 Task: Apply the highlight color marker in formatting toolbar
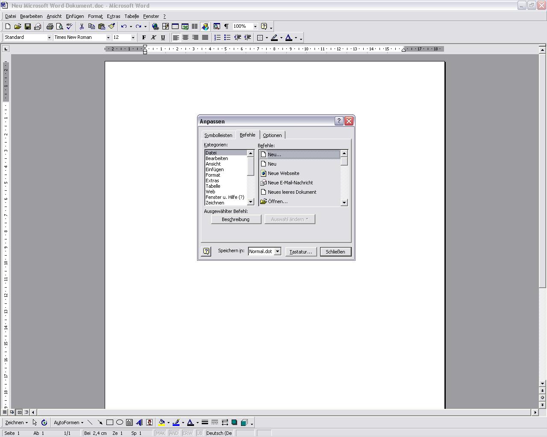tap(274, 38)
